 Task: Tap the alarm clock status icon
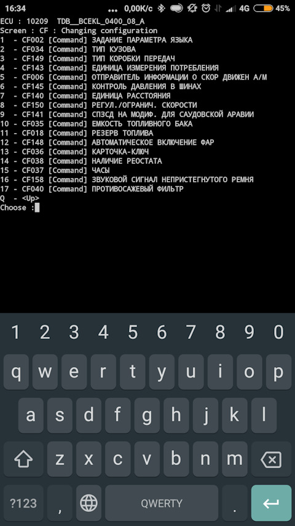(206, 9)
